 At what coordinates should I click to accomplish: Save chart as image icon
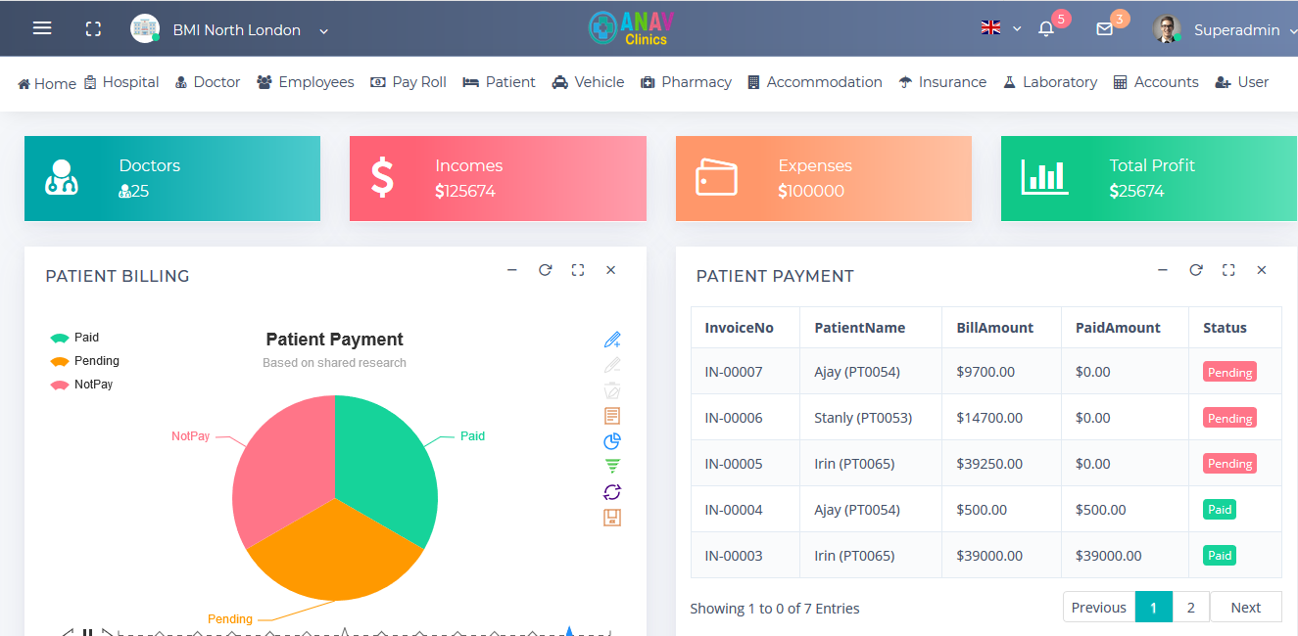click(x=612, y=518)
